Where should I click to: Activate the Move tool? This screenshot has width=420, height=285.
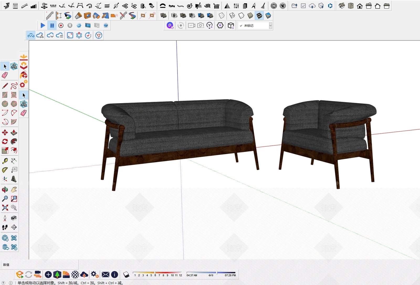point(5,133)
